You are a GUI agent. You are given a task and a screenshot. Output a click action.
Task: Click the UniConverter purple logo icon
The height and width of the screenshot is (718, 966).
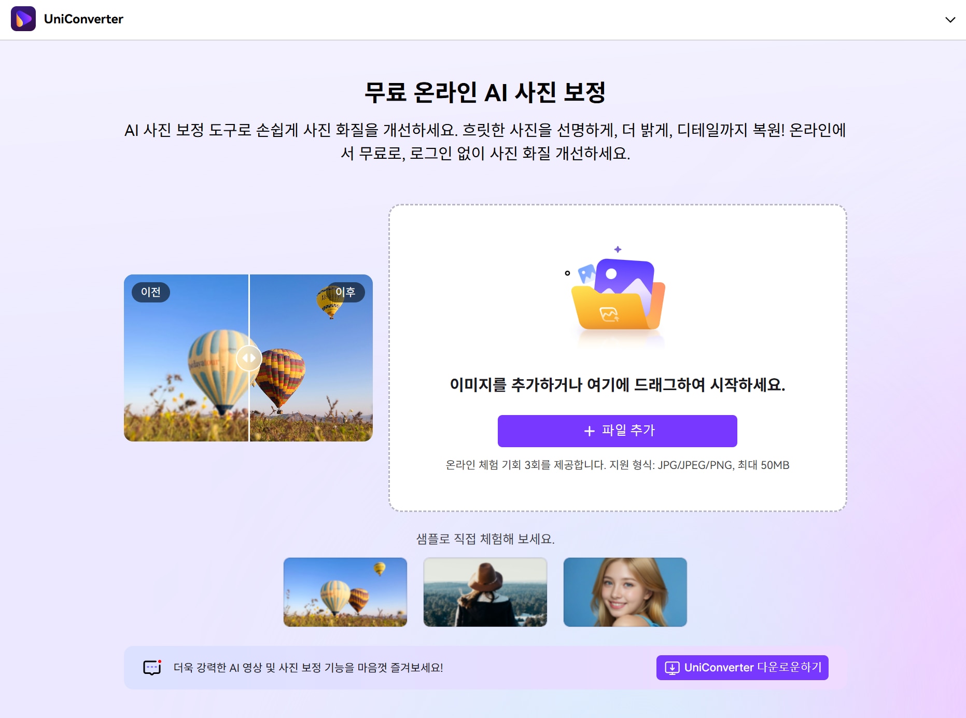(x=23, y=19)
